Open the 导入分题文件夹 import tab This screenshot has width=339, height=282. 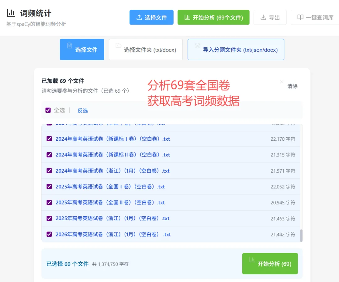point(236,49)
